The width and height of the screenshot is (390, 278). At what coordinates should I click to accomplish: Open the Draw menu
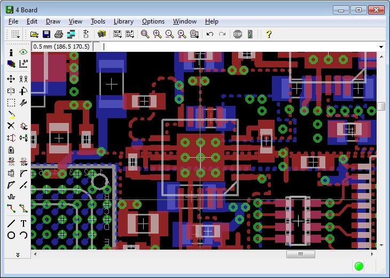click(x=53, y=21)
